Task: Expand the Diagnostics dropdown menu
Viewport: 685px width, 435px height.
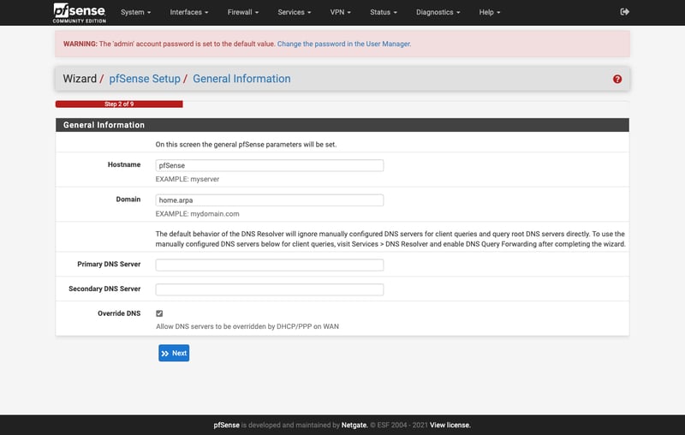Action: click(438, 12)
